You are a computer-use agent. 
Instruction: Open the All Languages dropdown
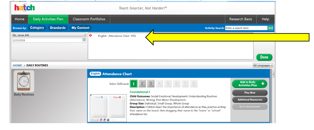(x=263, y=65)
